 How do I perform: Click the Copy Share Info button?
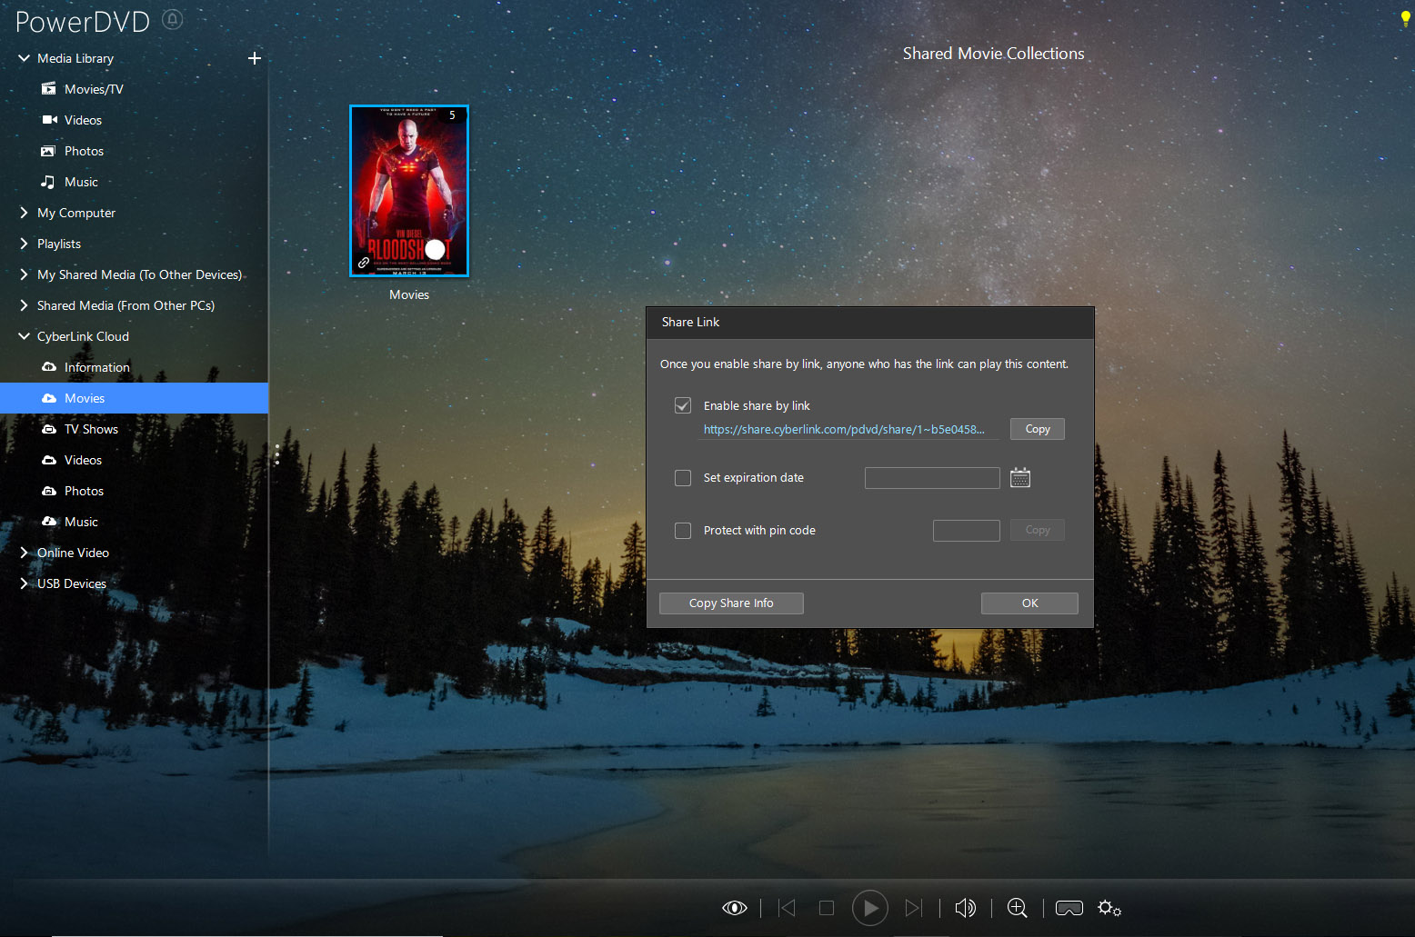(x=731, y=603)
